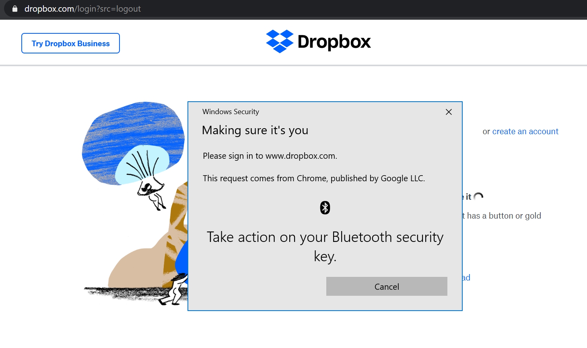Click the Dropbox wordmark text
The height and width of the screenshot is (348, 587).
(x=334, y=42)
